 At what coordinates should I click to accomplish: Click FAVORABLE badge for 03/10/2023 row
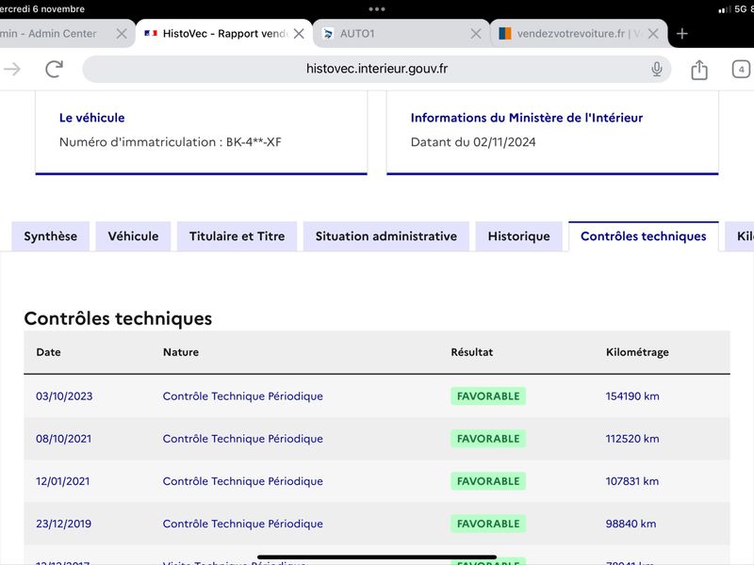tap(488, 396)
